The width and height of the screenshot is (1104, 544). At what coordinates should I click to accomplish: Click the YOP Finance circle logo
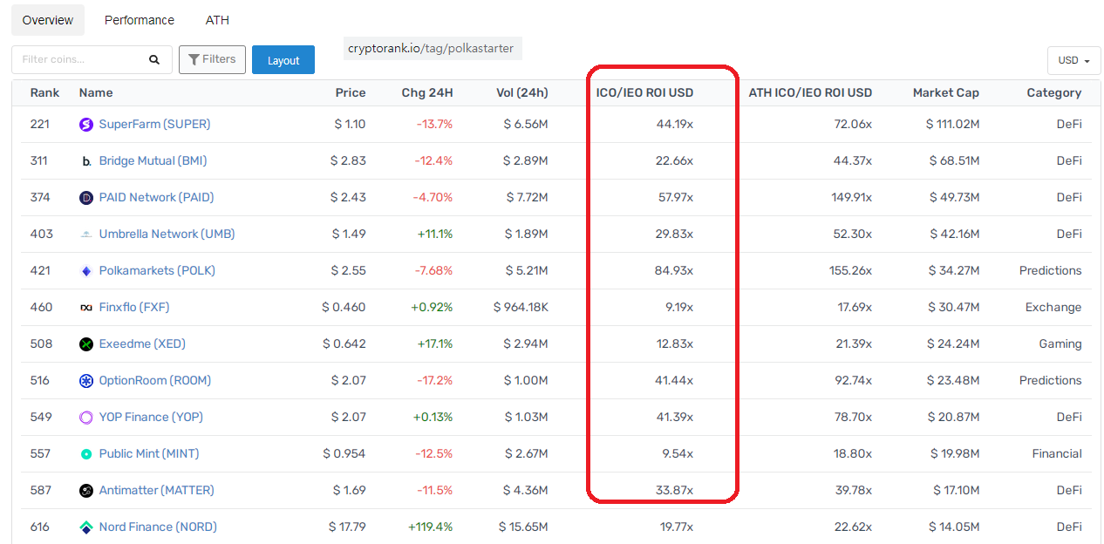click(86, 418)
